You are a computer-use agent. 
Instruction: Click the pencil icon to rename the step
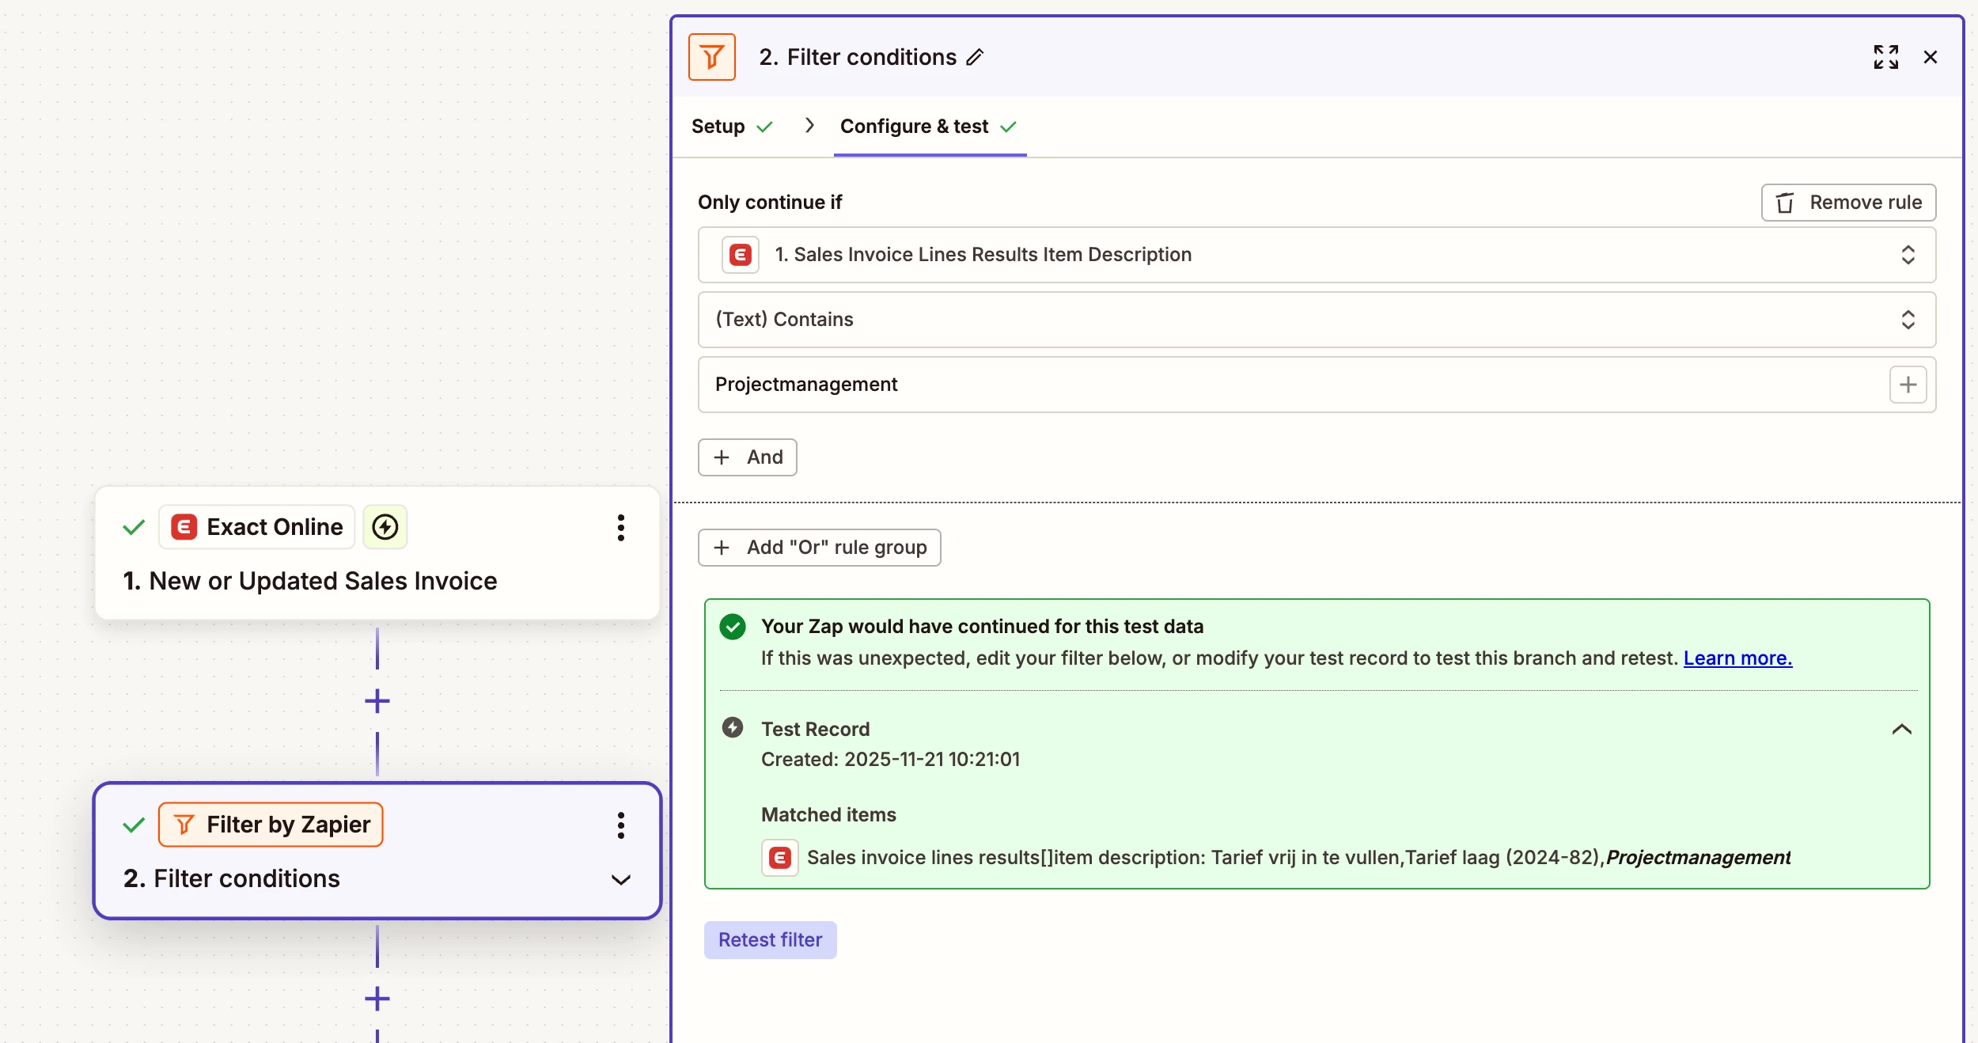(975, 57)
